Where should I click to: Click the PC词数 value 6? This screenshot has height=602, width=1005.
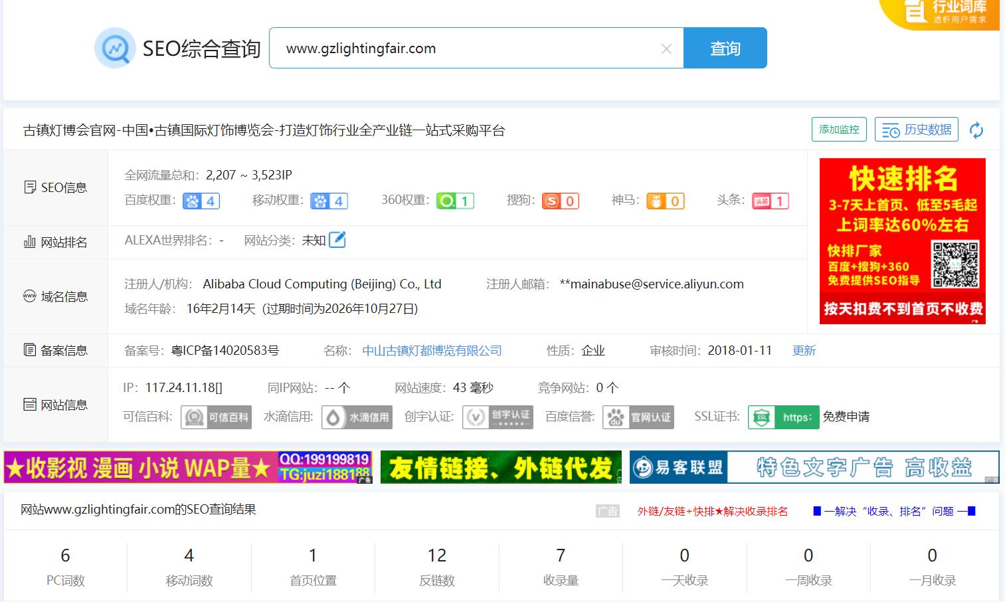[x=65, y=555]
